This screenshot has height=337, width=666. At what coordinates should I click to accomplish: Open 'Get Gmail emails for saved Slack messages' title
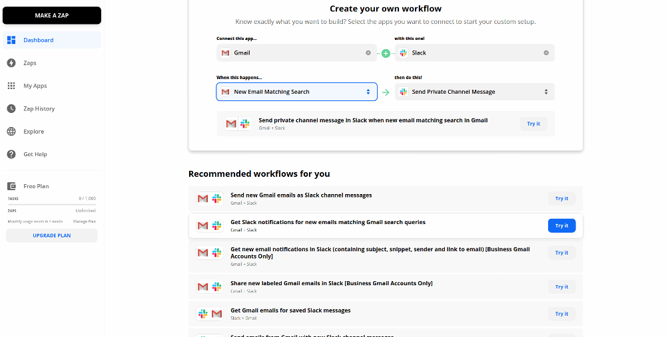pos(290,310)
